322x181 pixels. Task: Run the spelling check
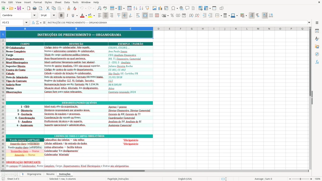click(105, 8)
